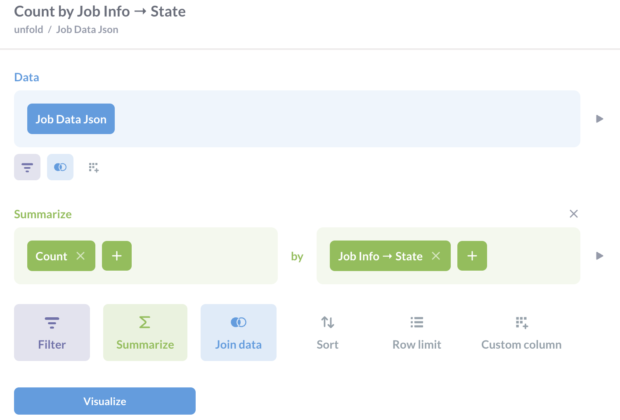
Task: Select the Count pill in Summarize
Action: click(51, 256)
